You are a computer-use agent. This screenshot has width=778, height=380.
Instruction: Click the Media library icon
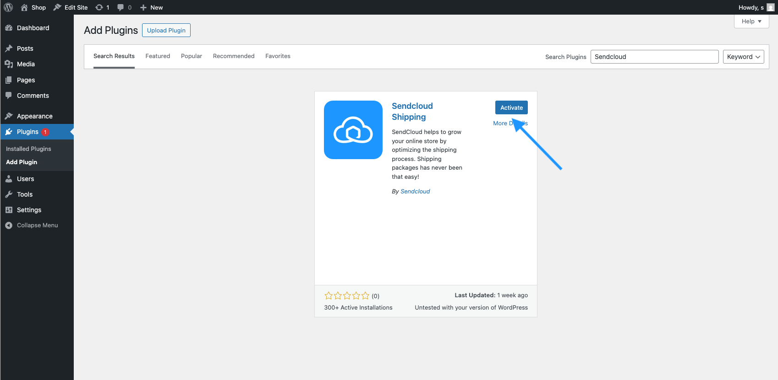coord(9,64)
